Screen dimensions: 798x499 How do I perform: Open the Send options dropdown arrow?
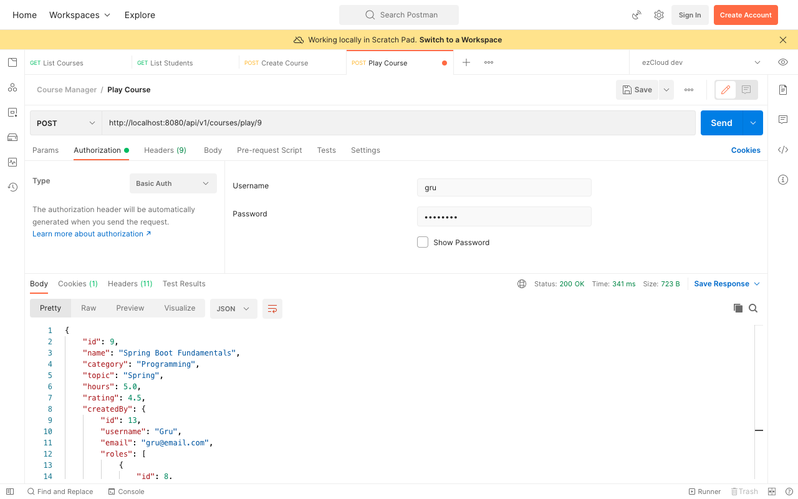753,123
